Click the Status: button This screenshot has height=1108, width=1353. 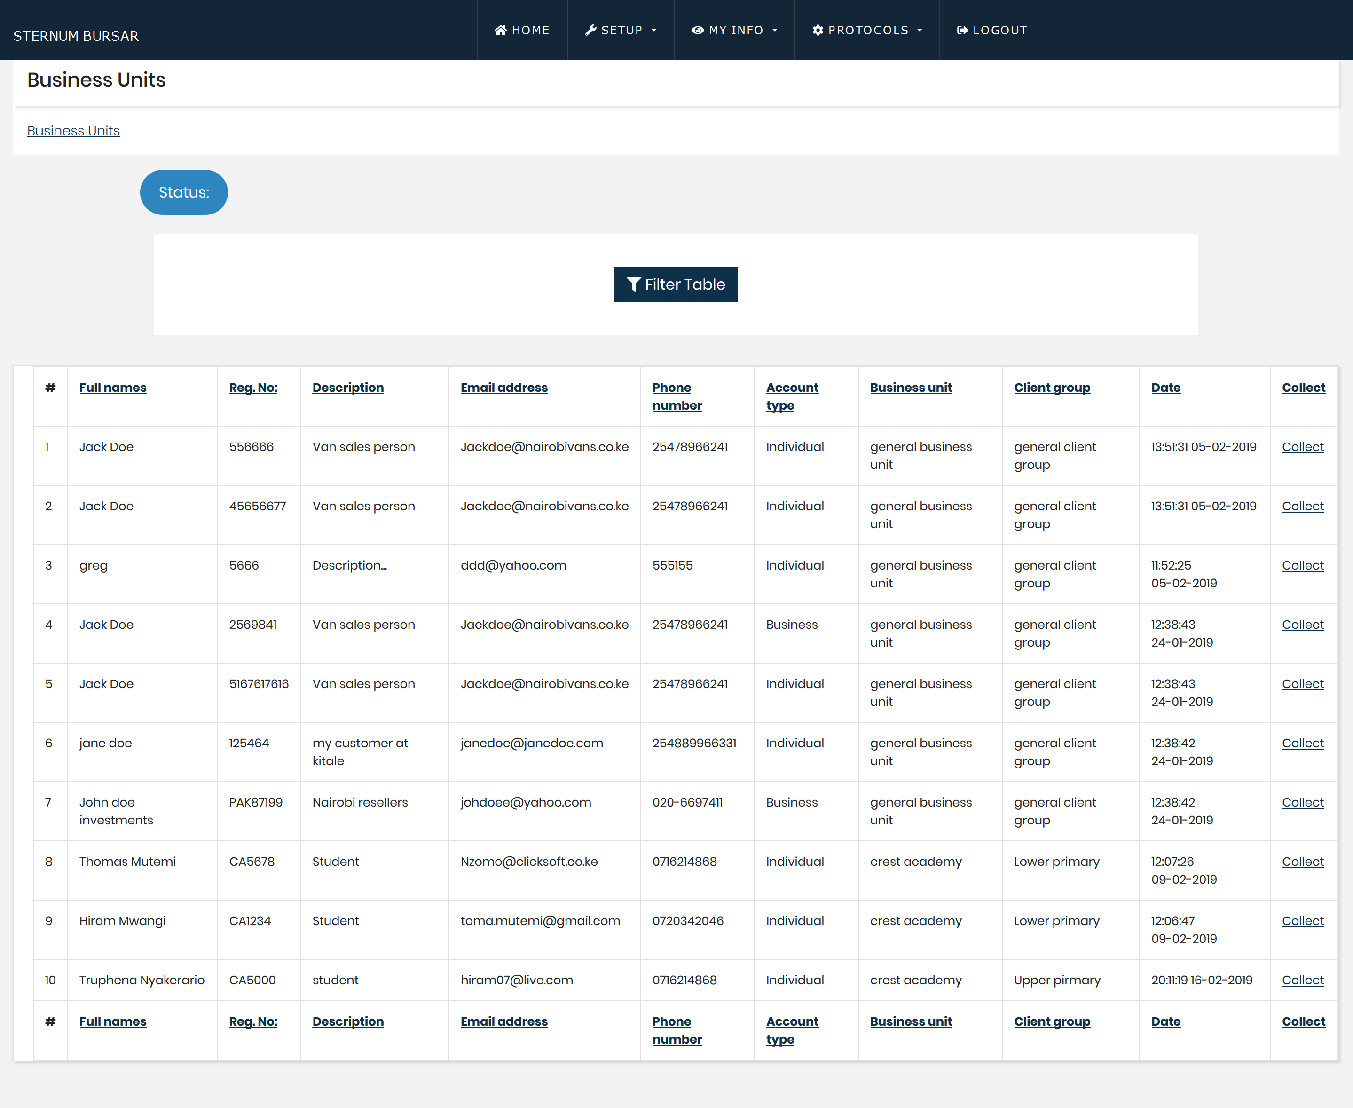coord(184,192)
